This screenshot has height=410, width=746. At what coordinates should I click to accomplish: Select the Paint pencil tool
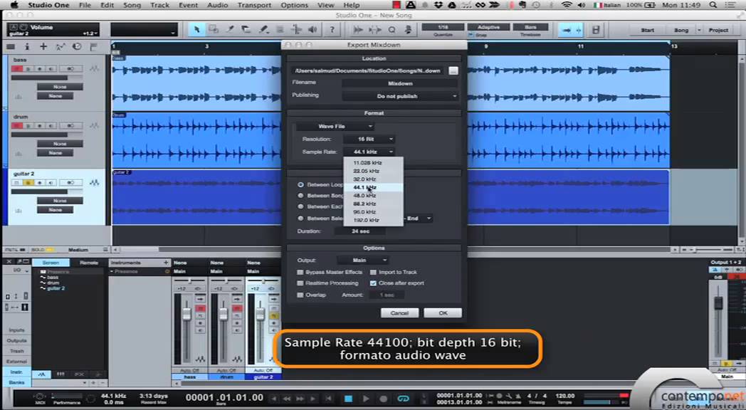point(263,29)
